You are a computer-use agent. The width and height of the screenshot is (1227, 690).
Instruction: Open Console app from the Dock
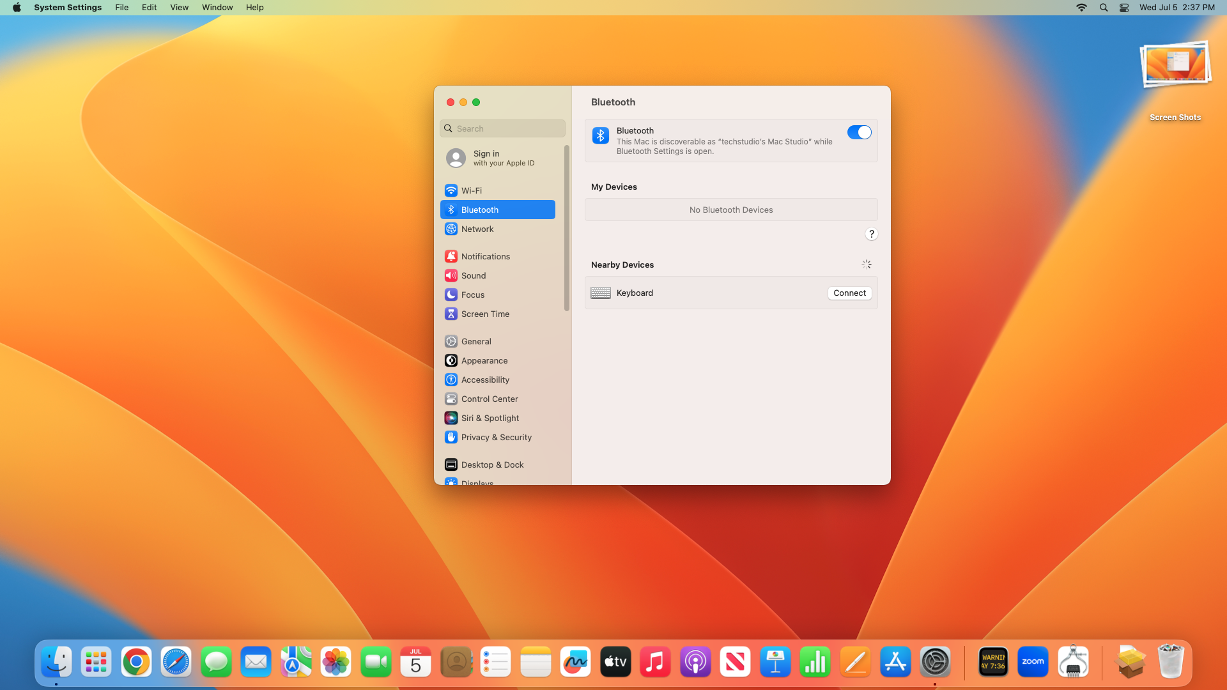(x=993, y=662)
